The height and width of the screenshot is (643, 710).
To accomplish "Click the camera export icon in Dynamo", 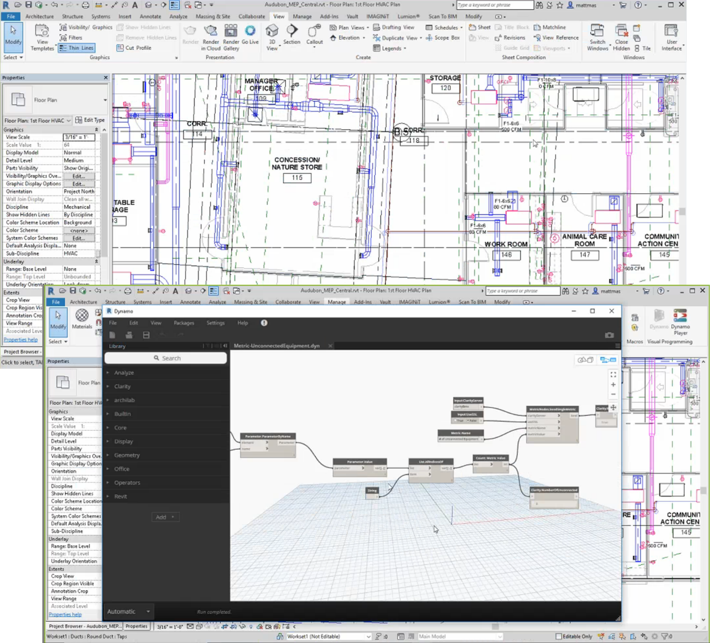I will (x=609, y=335).
